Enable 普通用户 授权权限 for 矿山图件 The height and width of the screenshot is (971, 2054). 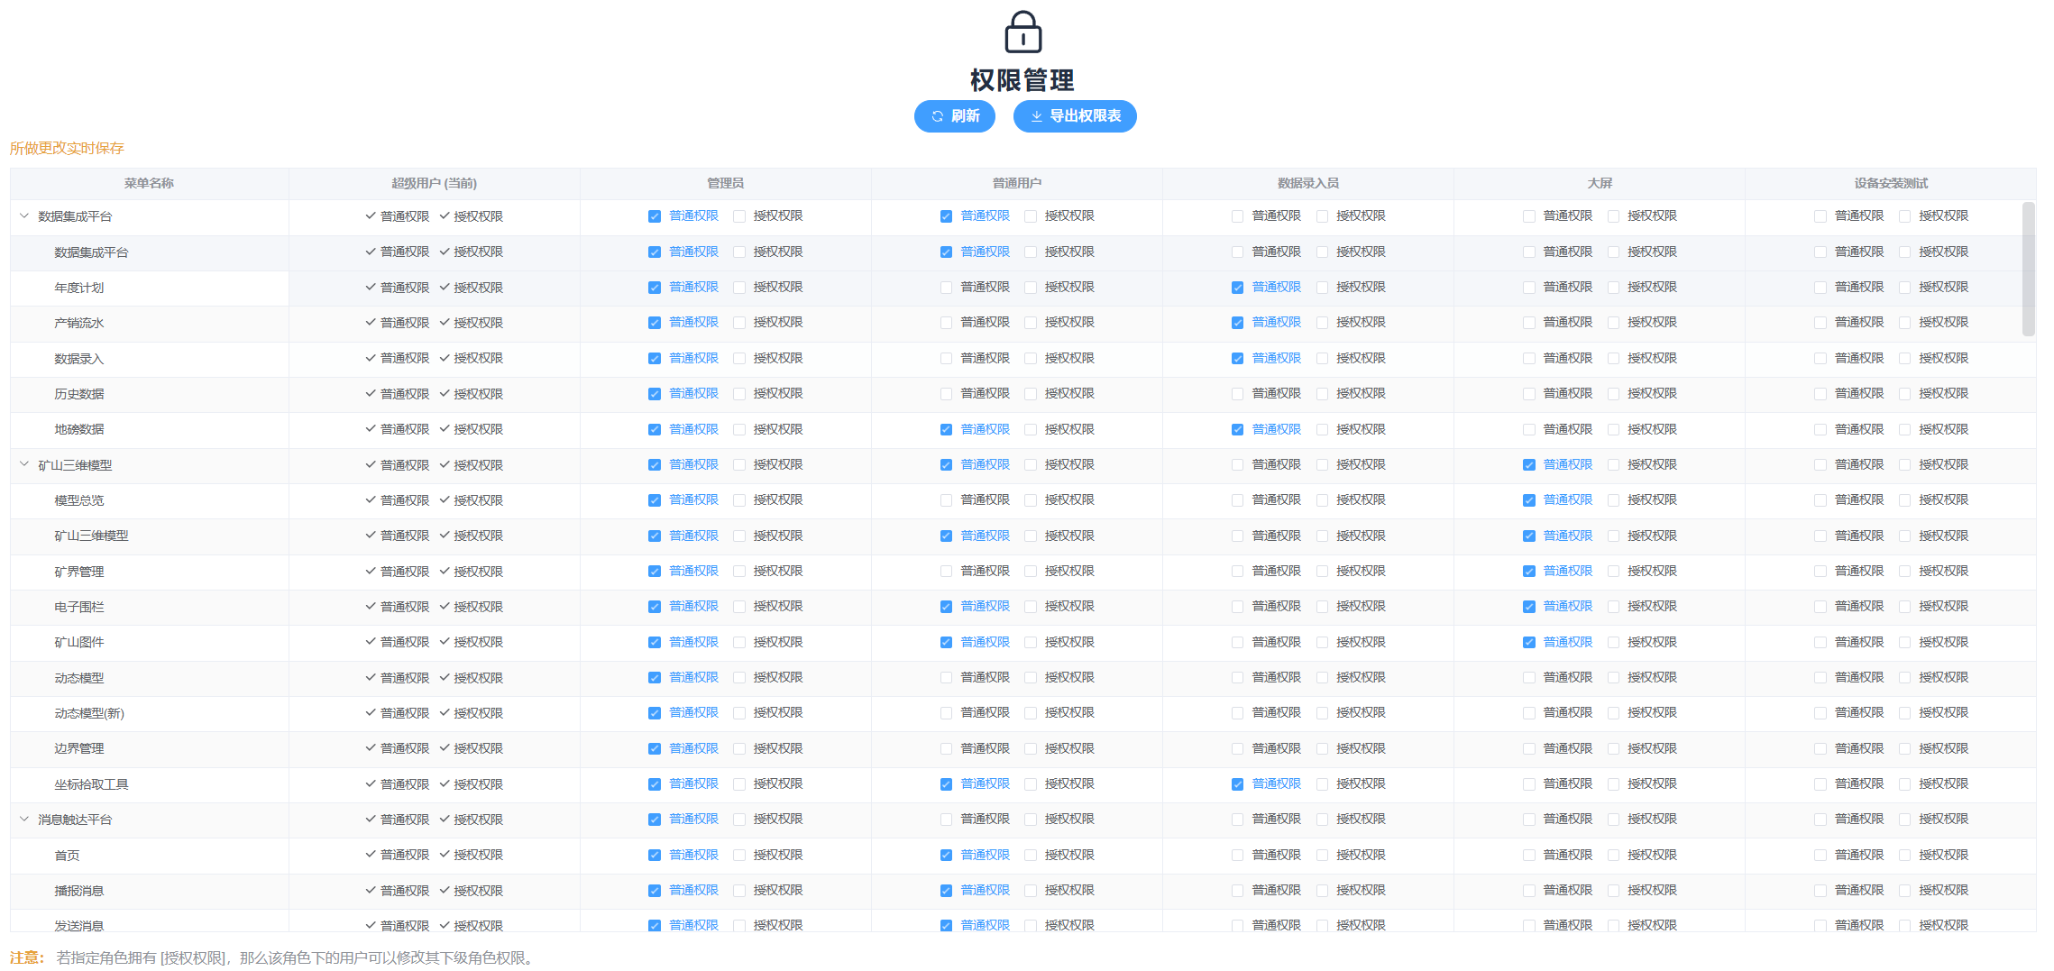[1031, 642]
